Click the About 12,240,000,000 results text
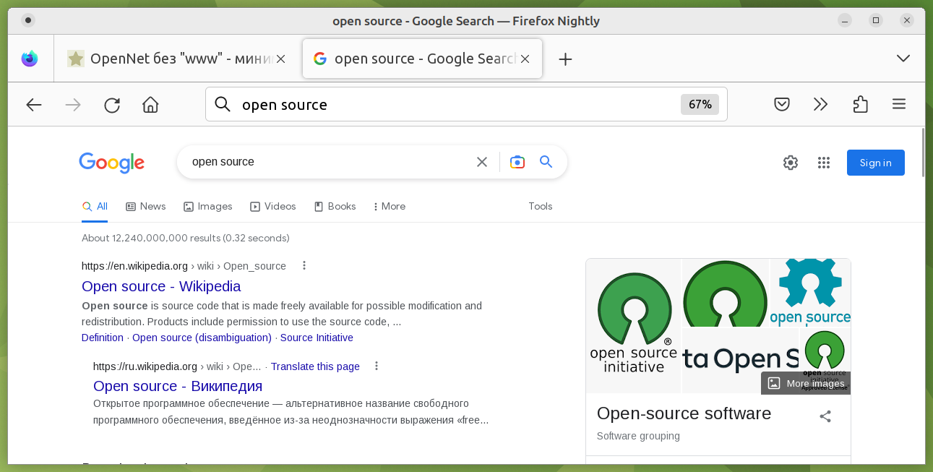The width and height of the screenshot is (933, 472). pyautogui.click(x=186, y=238)
